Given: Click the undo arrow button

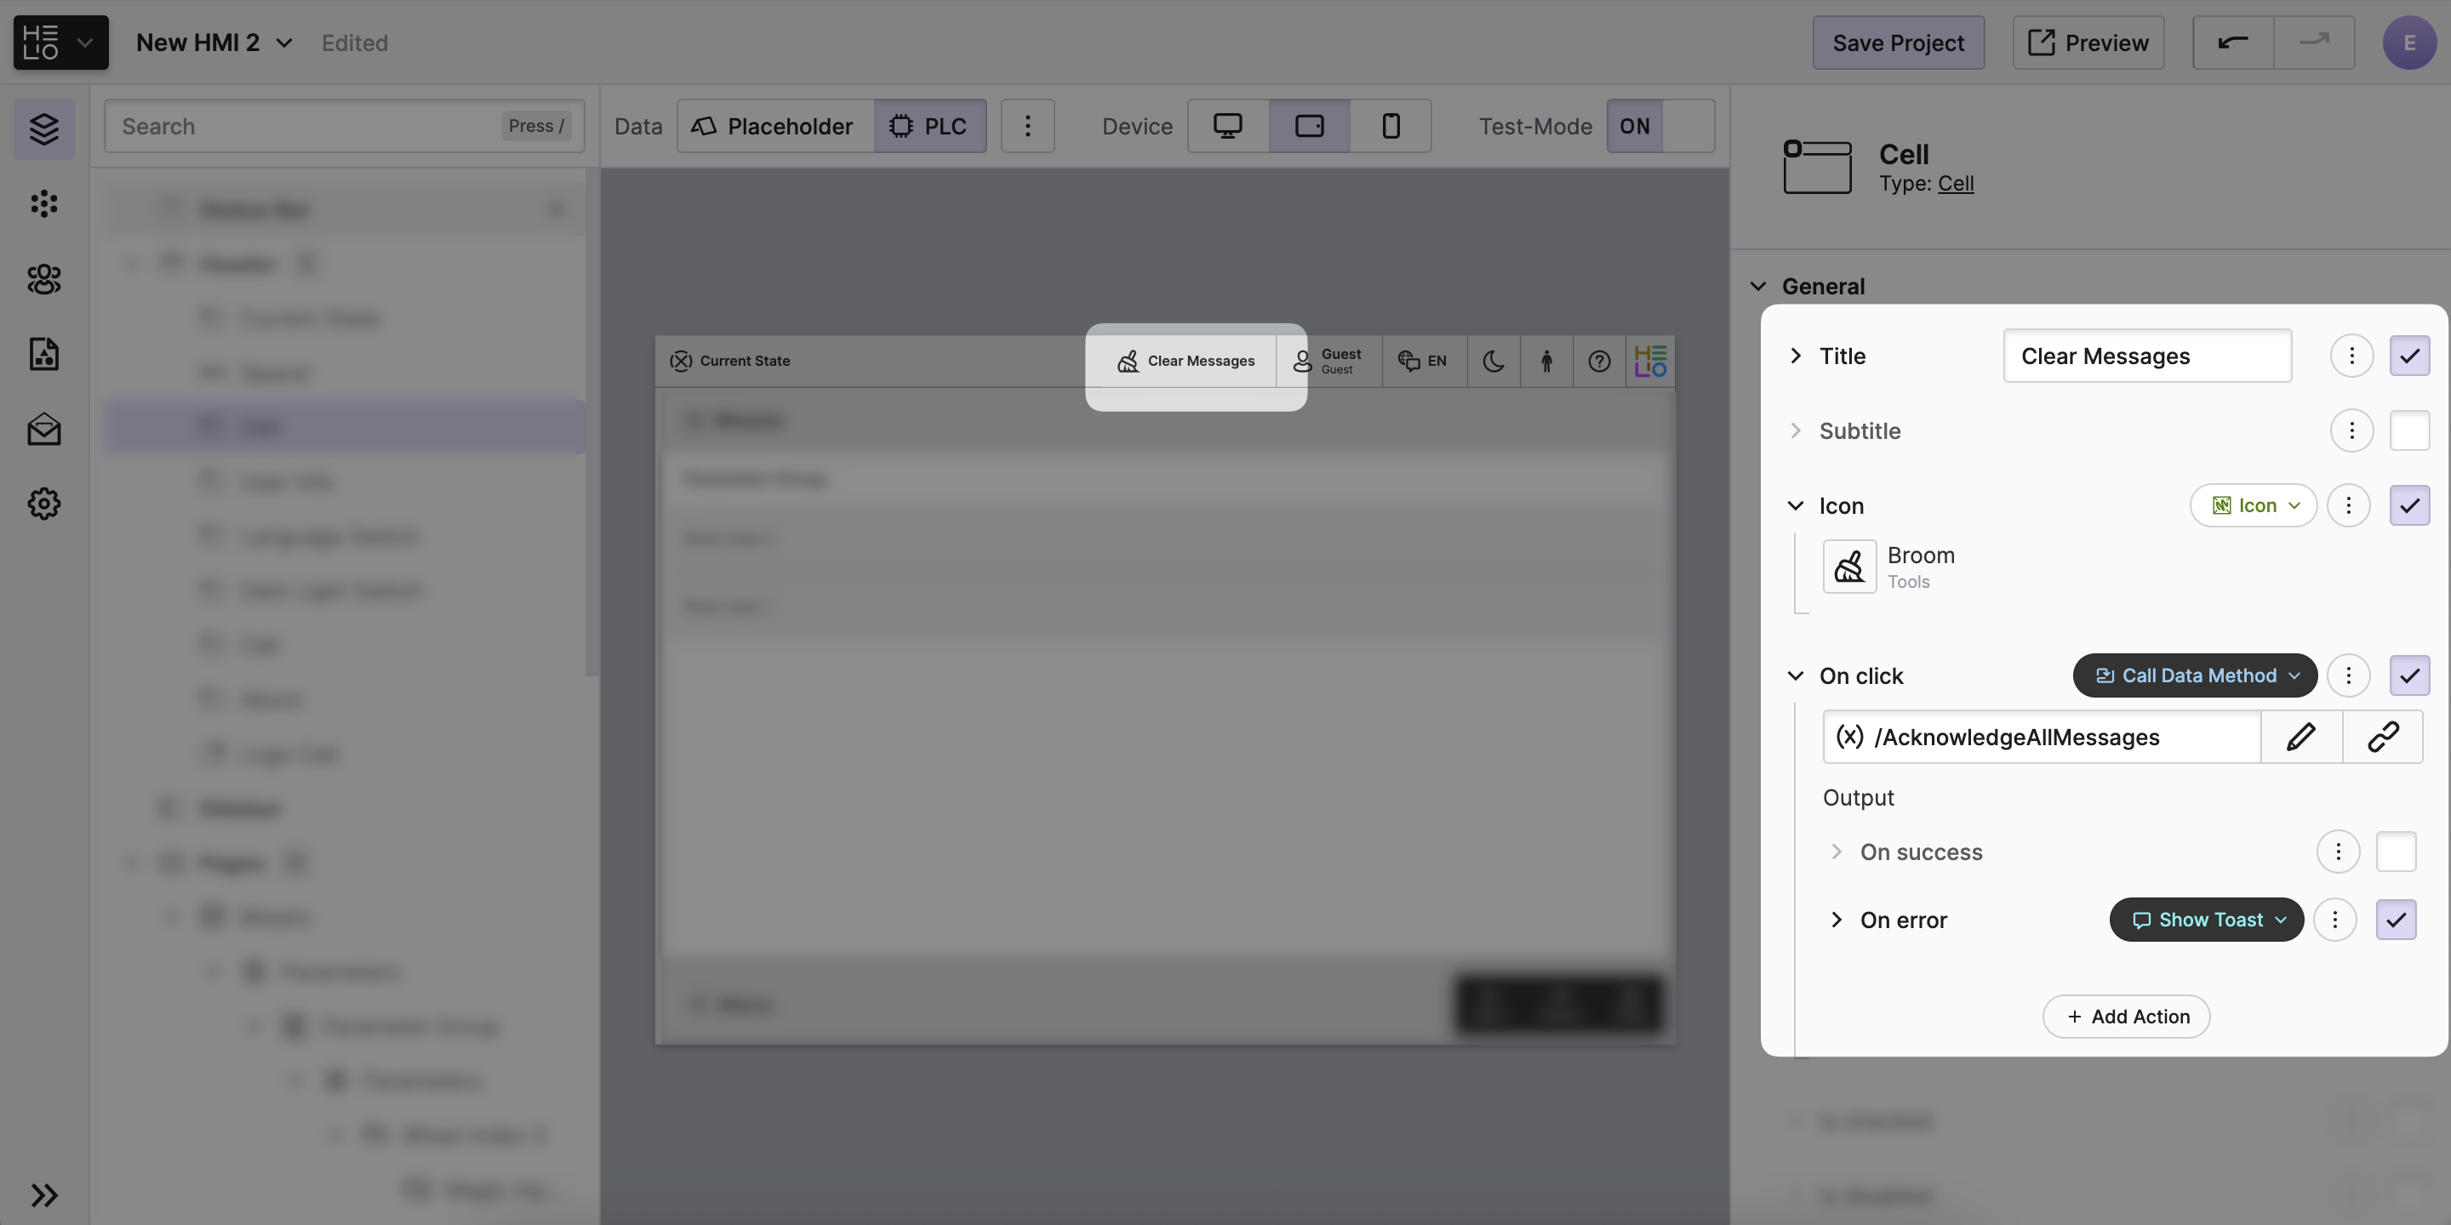Looking at the screenshot, I should pos(2232,43).
